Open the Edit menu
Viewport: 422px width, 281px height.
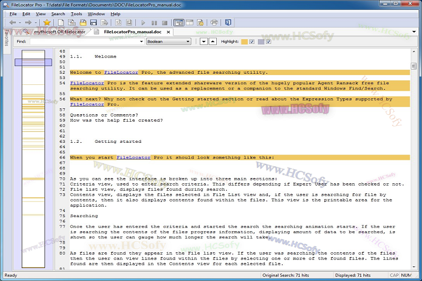click(x=26, y=14)
